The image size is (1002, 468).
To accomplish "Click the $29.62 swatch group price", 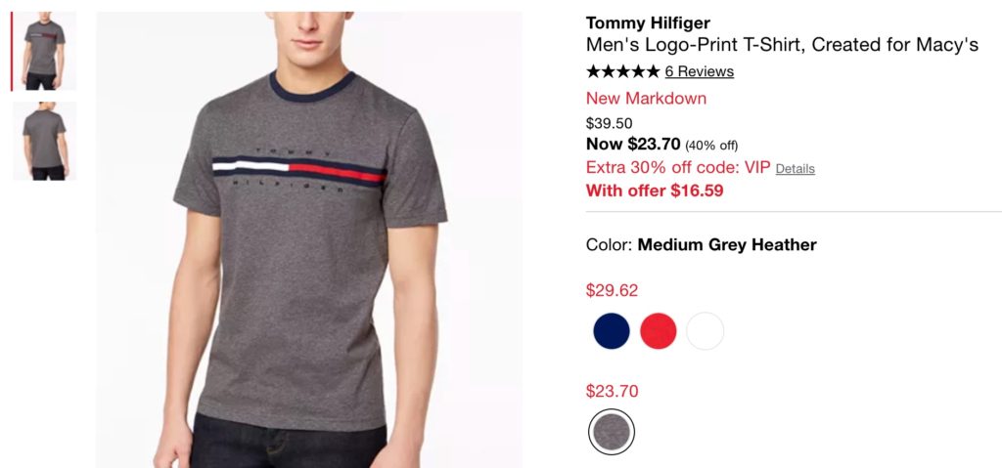I will point(612,290).
